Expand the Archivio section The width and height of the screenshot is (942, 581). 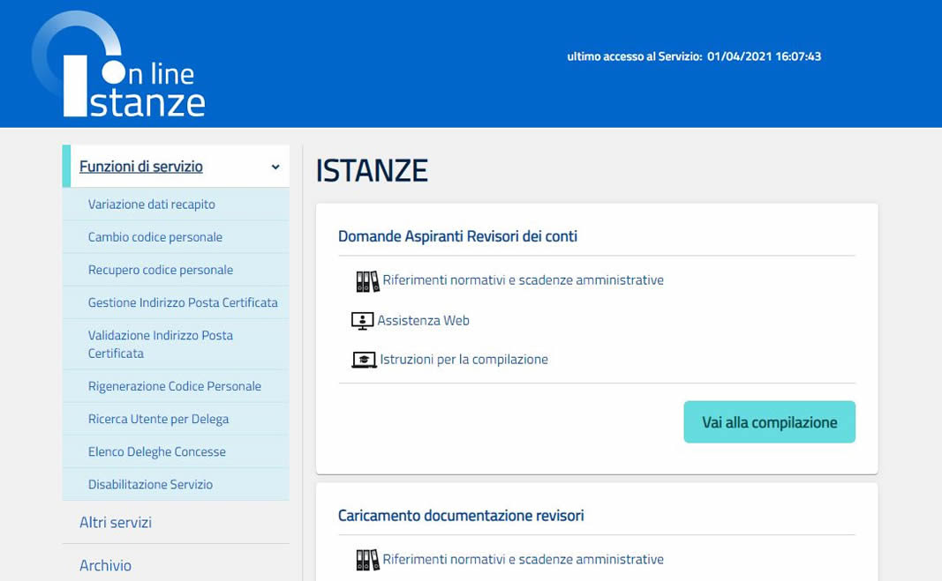click(105, 565)
